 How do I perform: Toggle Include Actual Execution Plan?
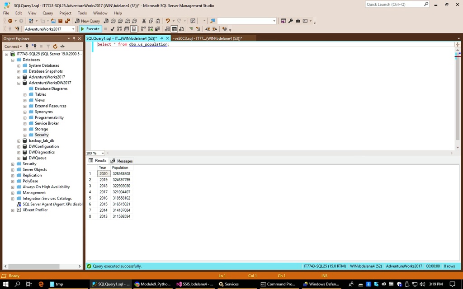[143, 29]
